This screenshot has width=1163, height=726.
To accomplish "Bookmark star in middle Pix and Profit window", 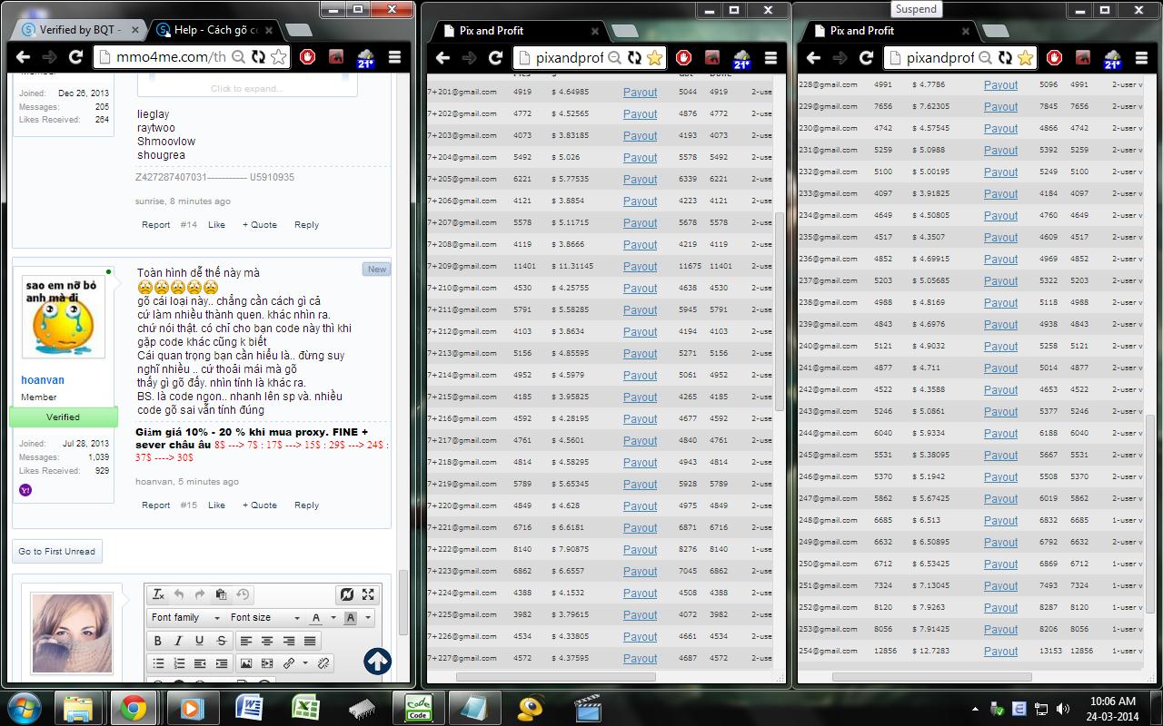I will coord(654,58).
